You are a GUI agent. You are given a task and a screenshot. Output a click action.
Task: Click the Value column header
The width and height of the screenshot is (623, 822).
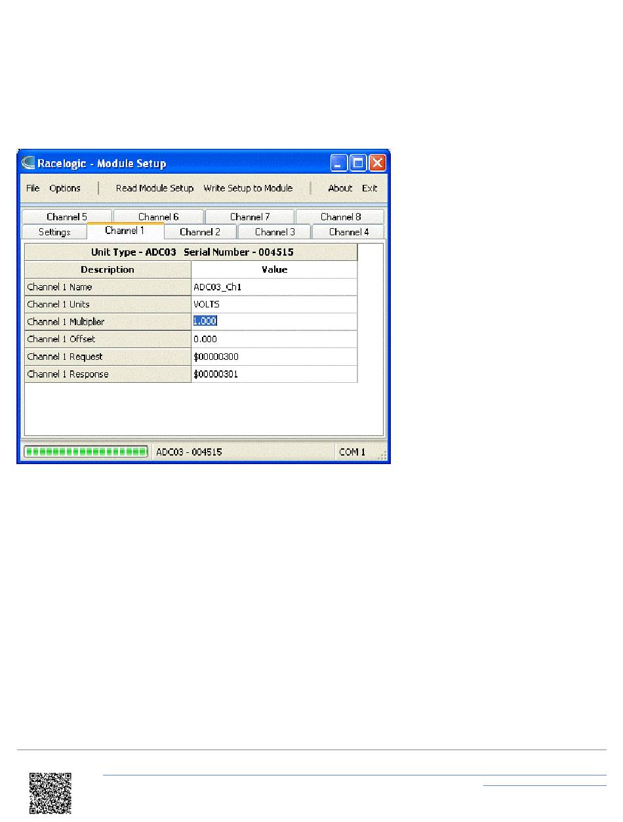tap(274, 269)
